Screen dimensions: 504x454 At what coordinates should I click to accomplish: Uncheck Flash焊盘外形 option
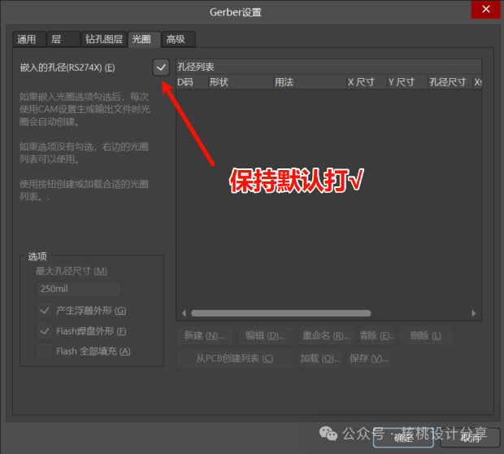[x=45, y=331]
